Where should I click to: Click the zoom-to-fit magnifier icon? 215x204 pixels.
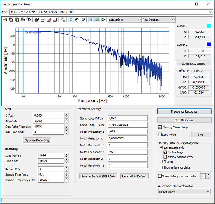point(103,20)
